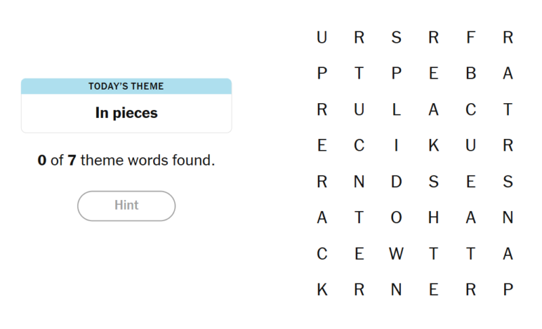This screenshot has height=329, width=542.
Task: Click the R in the top-right corner
Action: [x=508, y=38]
